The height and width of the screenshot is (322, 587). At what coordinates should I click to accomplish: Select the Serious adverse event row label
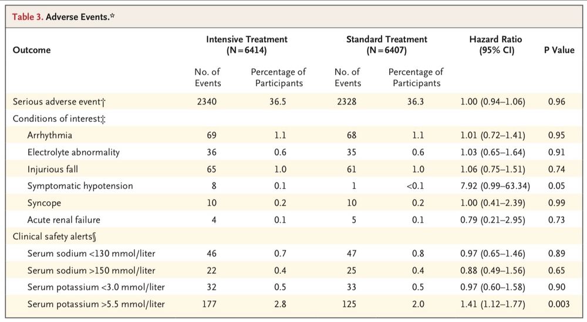point(59,101)
